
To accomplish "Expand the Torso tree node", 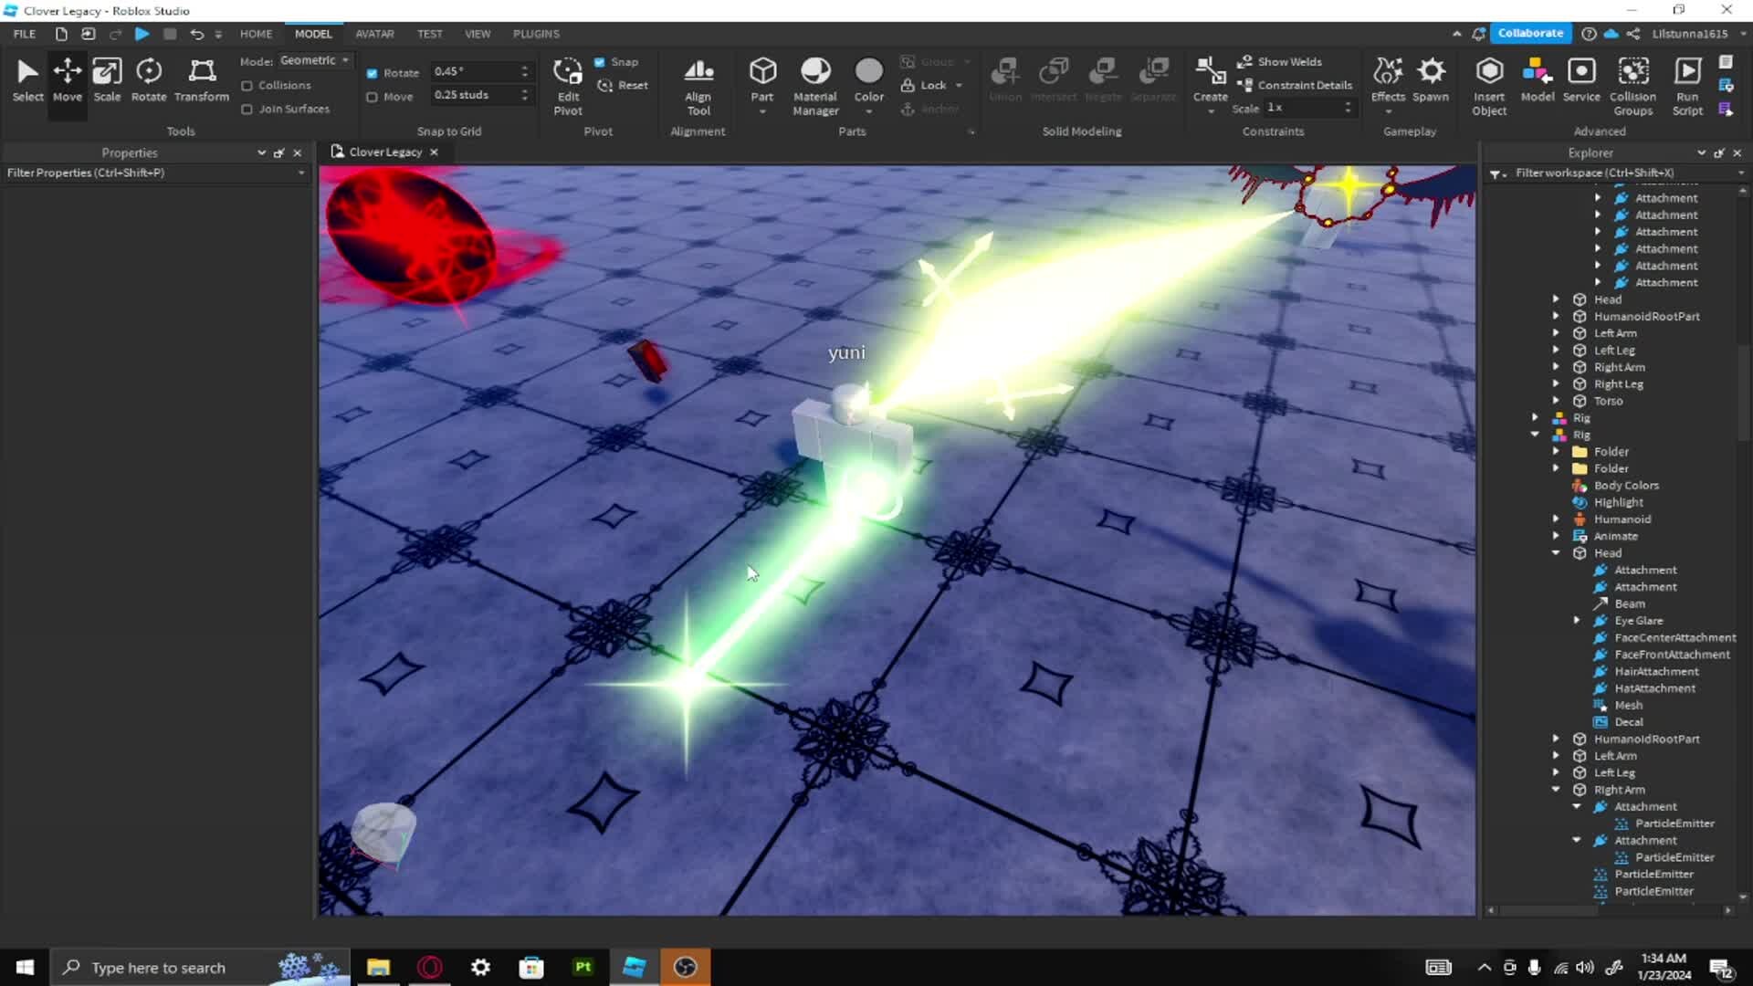I will tap(1557, 401).
